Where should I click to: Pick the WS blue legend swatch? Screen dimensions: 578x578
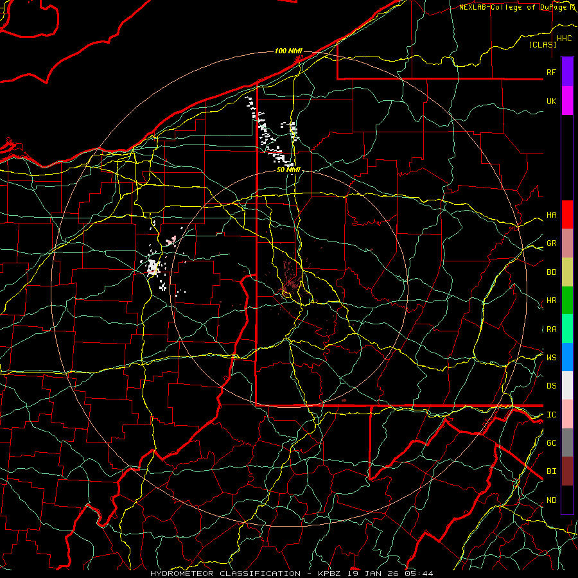567,357
